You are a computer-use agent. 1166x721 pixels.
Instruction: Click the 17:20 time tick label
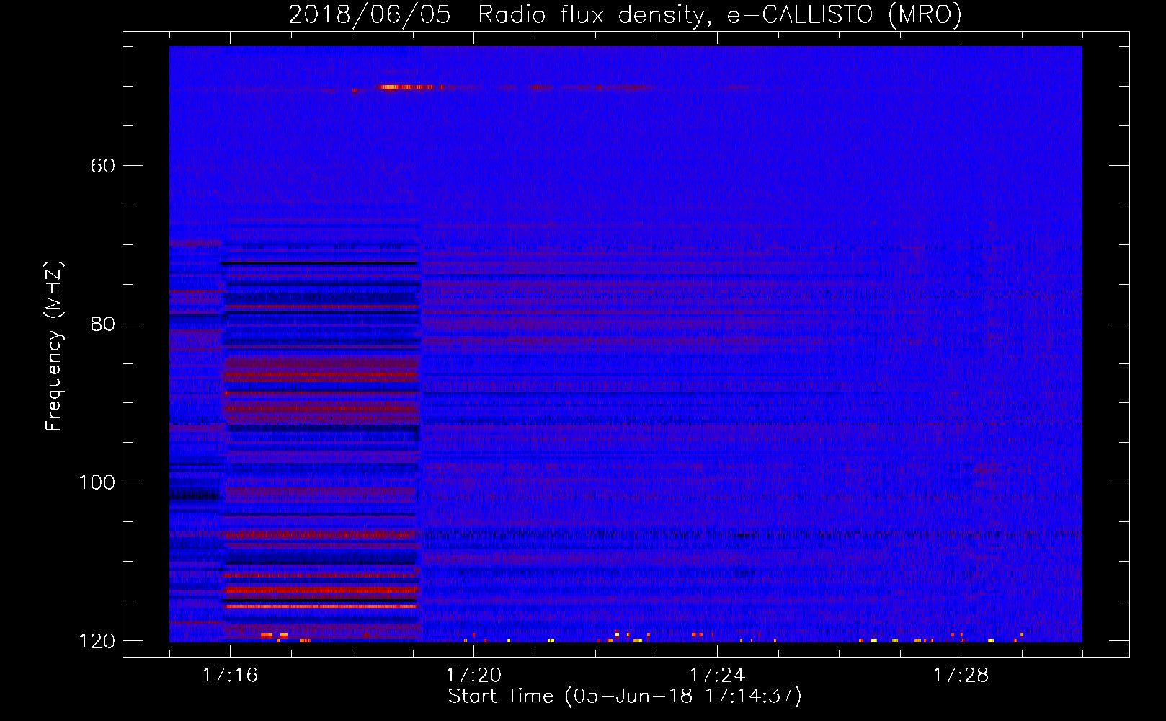tap(473, 675)
